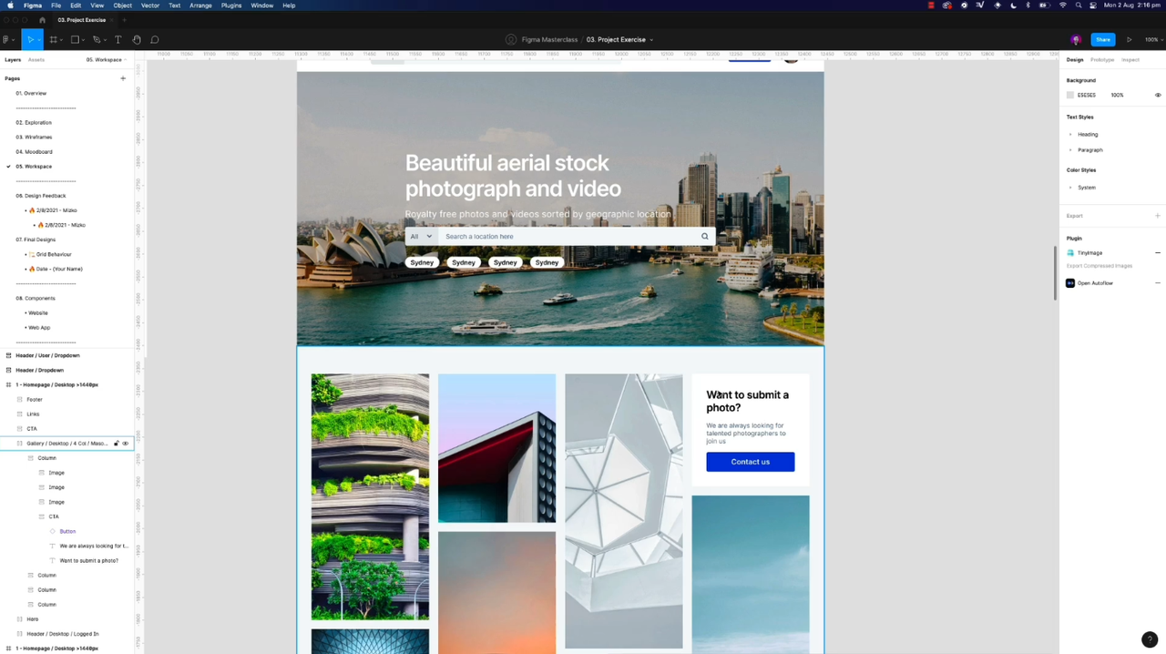Expand the System color styles group
The height and width of the screenshot is (654, 1166).
click(x=1070, y=188)
